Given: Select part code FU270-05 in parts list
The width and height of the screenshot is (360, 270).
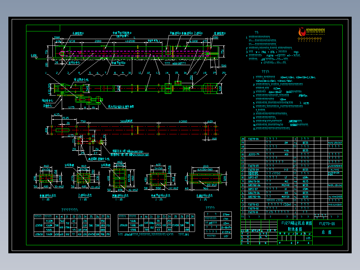Looking at the screenshot, I should (x=253, y=166).
